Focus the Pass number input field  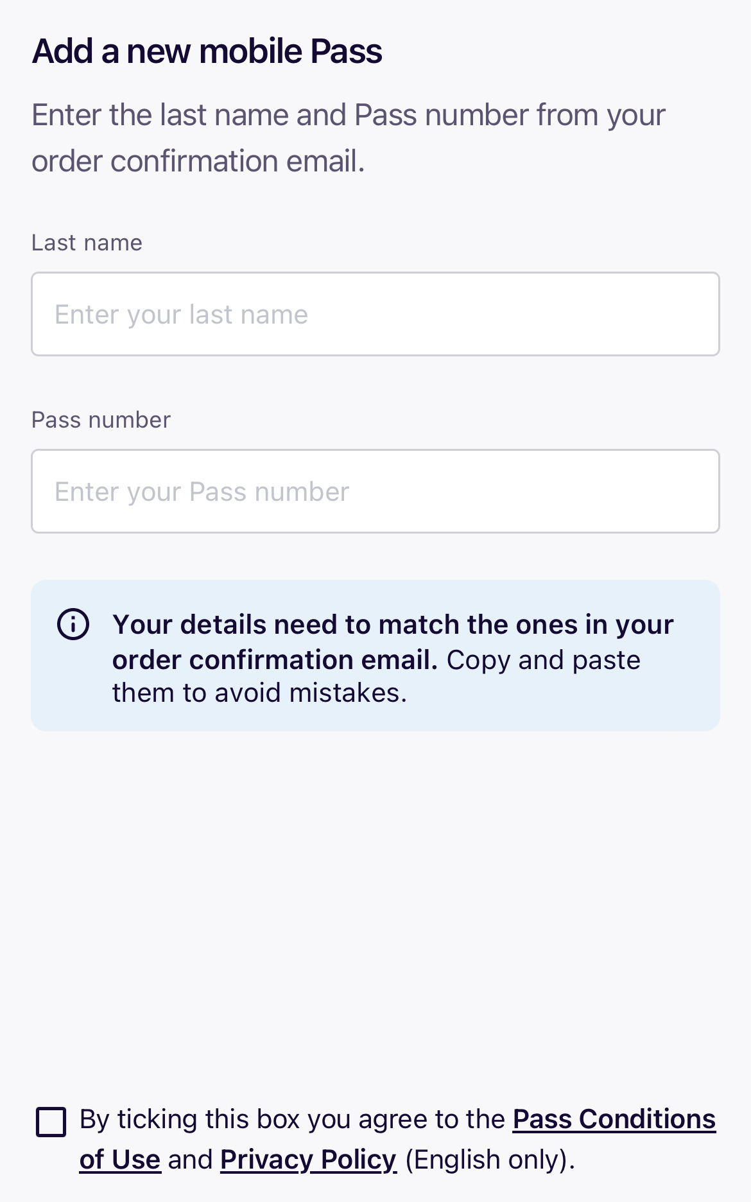pos(376,491)
